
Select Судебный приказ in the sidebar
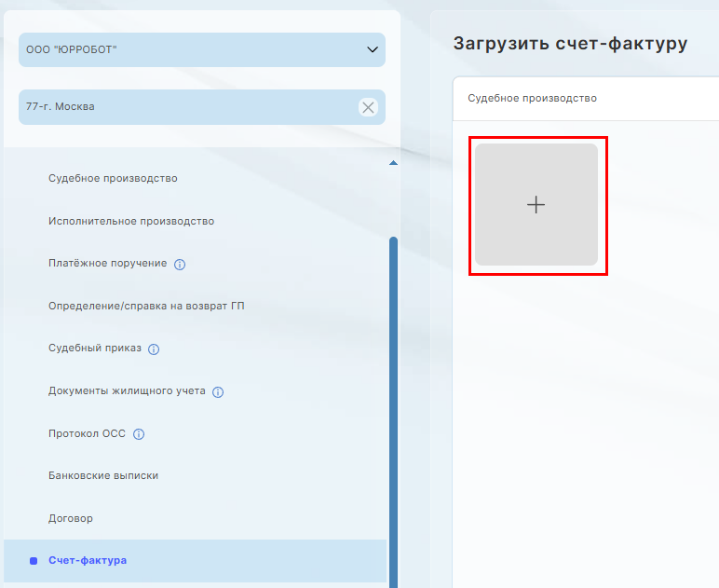(x=95, y=349)
